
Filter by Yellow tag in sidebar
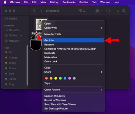tap(11, 63)
